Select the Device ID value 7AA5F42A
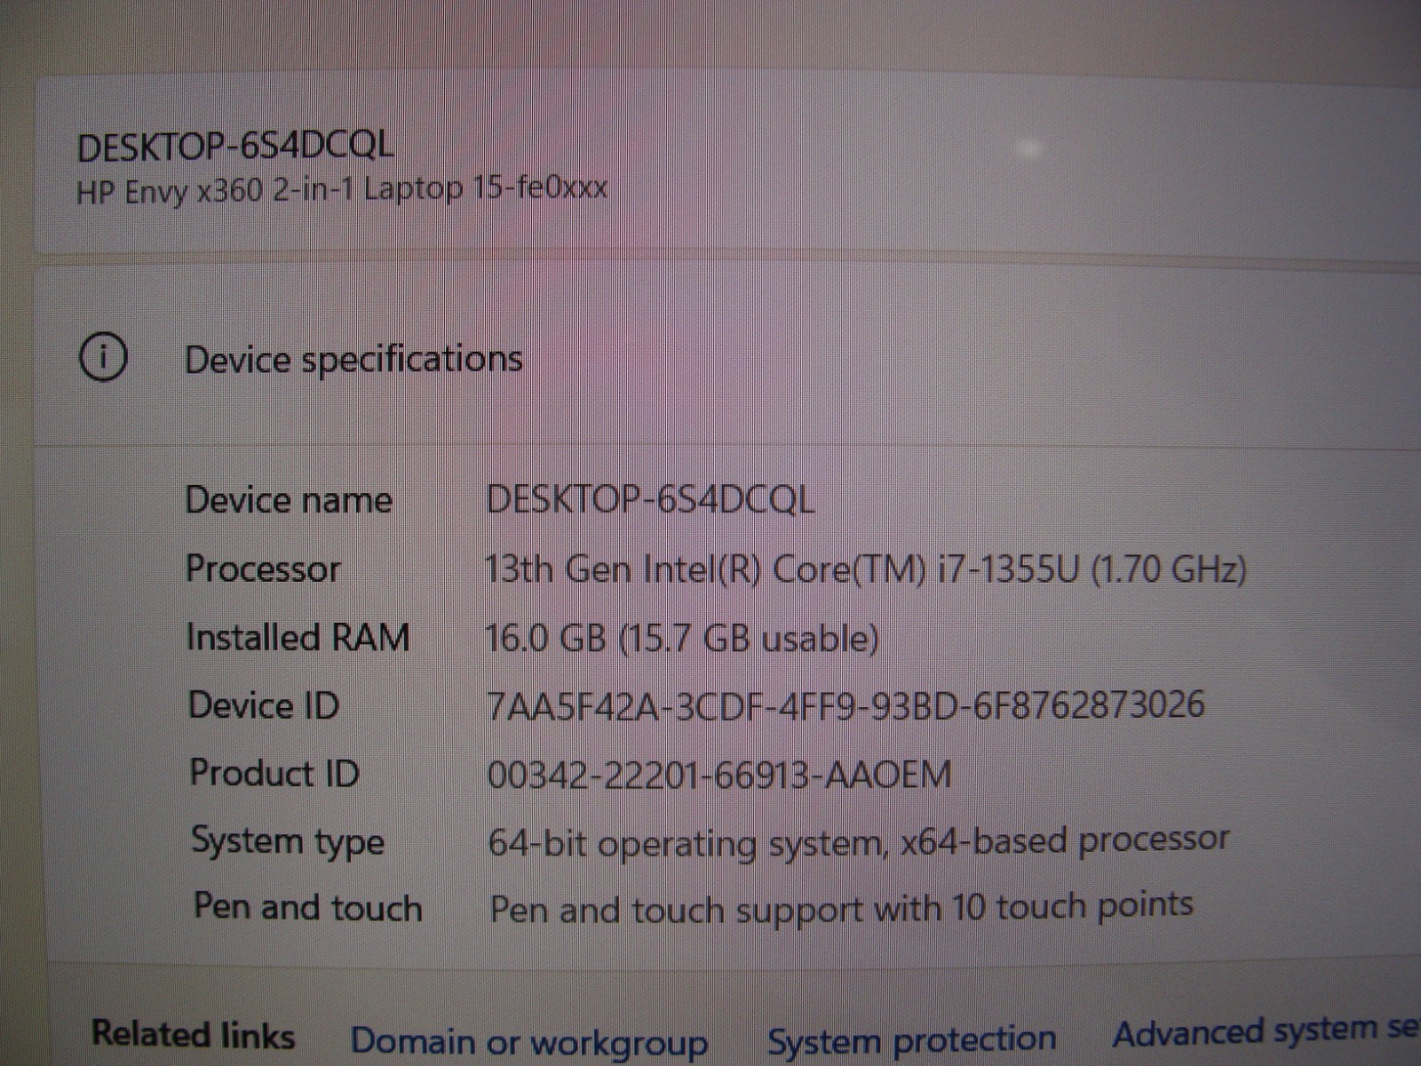 coord(845,705)
